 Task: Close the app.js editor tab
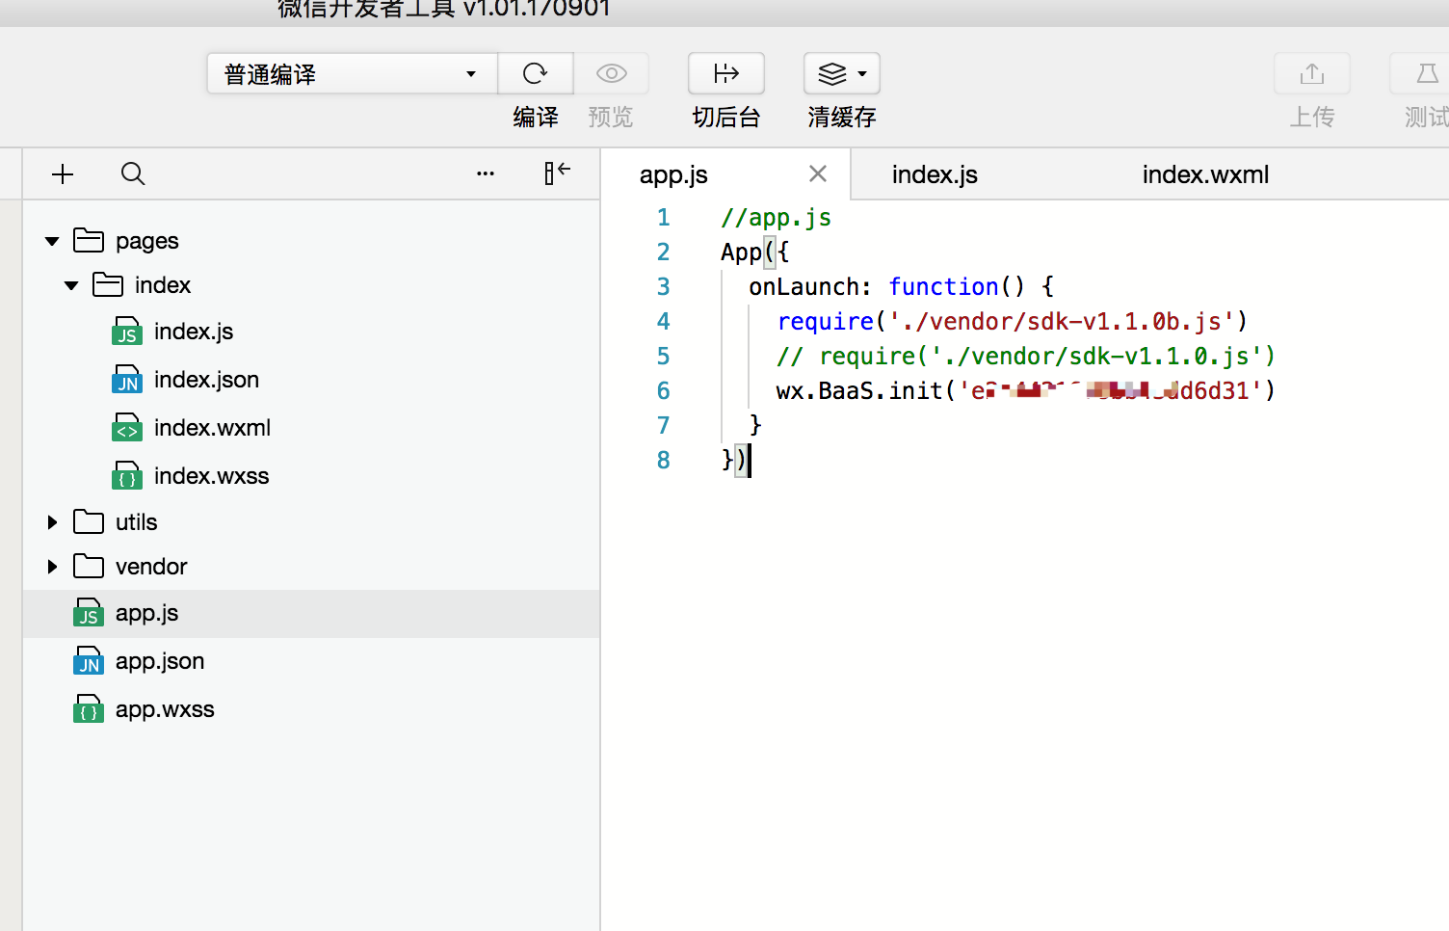tap(817, 174)
